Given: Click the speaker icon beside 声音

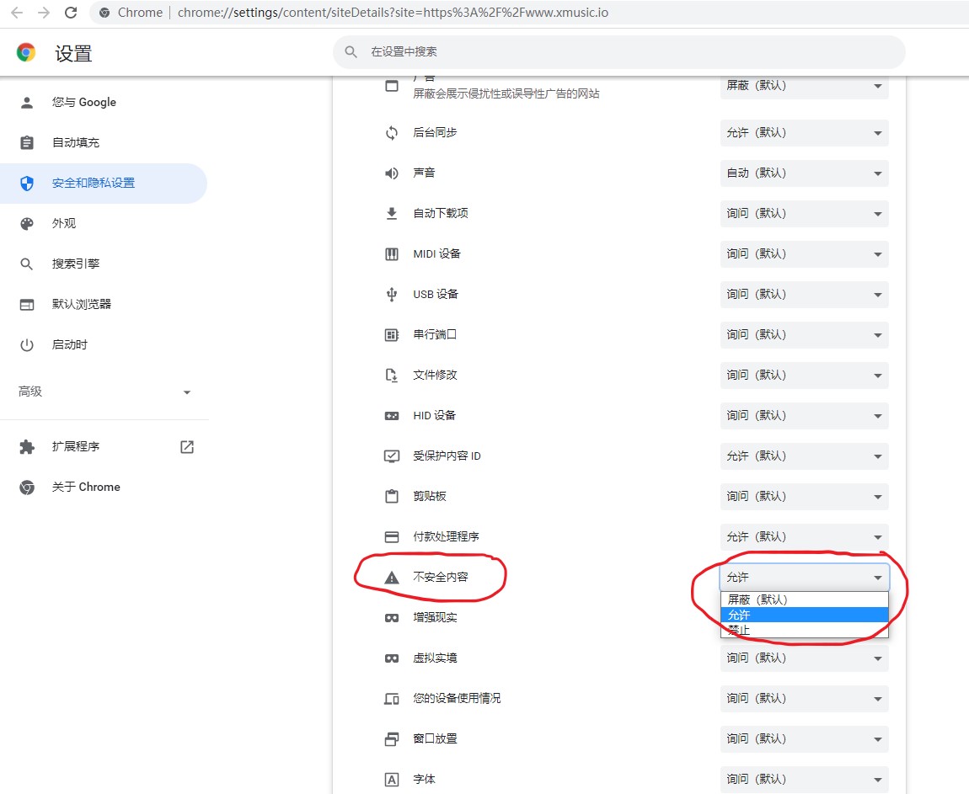Looking at the screenshot, I should click(x=391, y=173).
